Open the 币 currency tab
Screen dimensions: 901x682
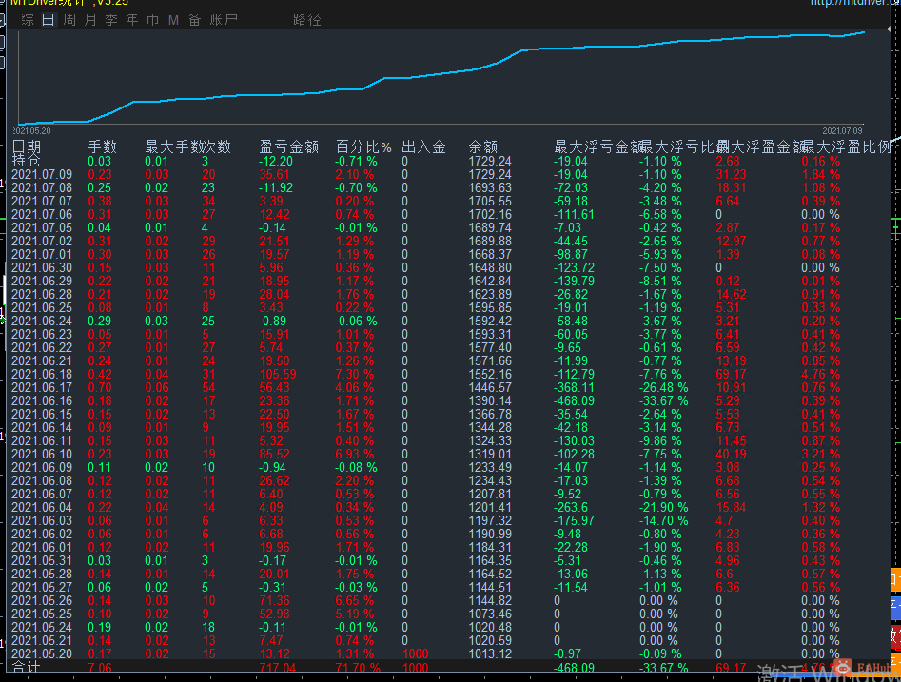[x=153, y=20]
